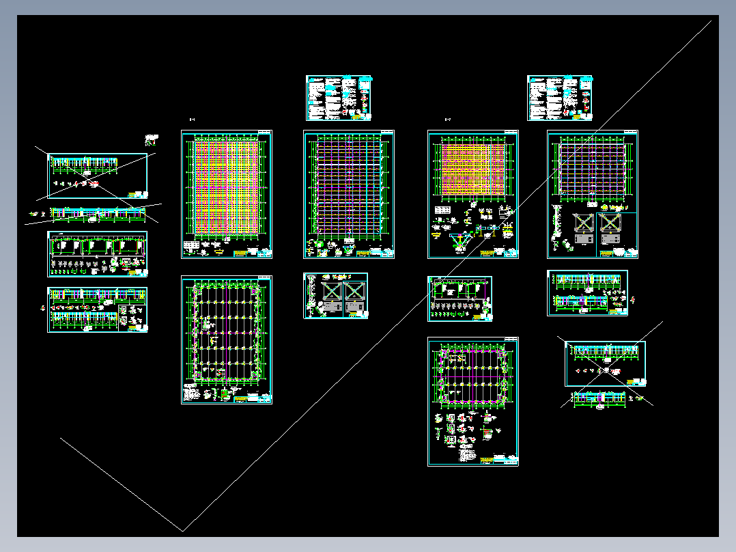The image size is (736, 552).
Task: Select the crossed-out elevation sheet on left side
Action: pos(98,176)
